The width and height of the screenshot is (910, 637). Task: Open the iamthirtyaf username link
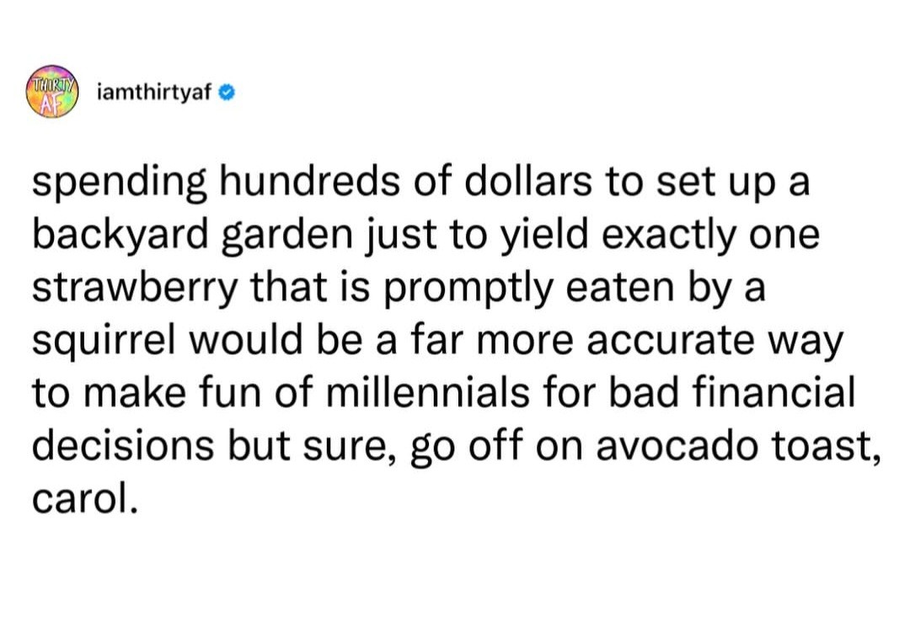tap(154, 93)
